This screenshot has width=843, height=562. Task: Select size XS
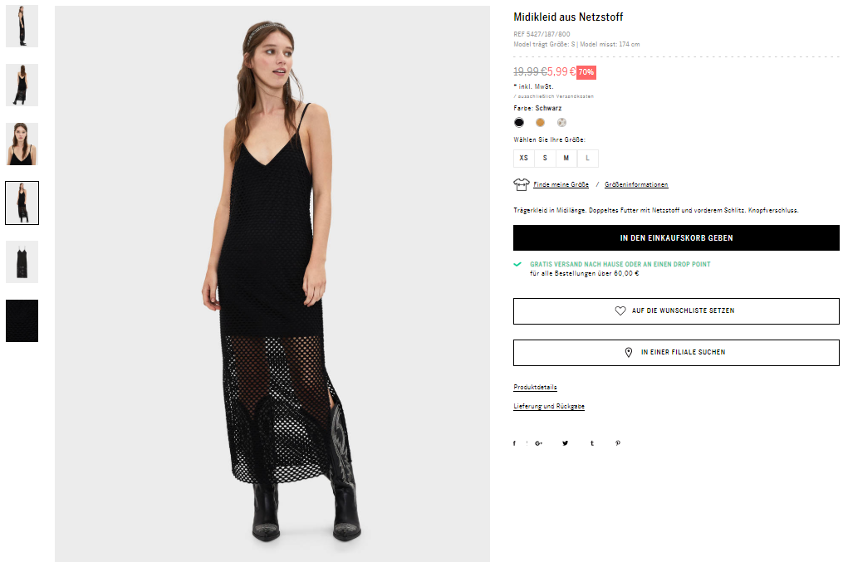[523, 158]
